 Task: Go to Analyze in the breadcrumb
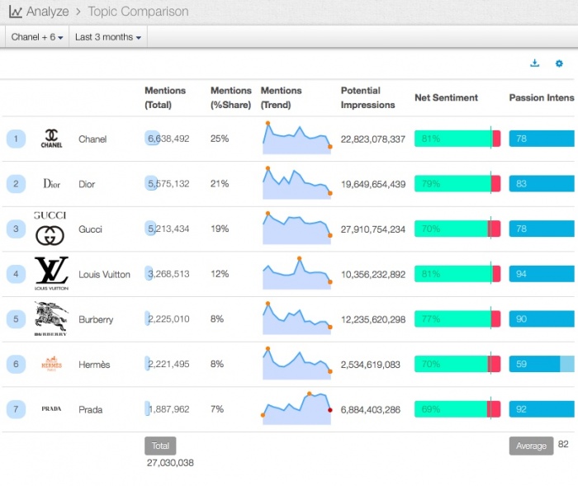point(48,12)
